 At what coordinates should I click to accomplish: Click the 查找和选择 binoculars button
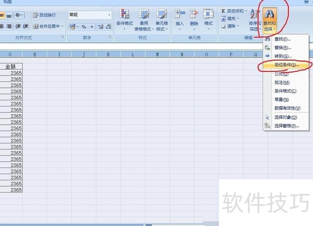click(269, 20)
